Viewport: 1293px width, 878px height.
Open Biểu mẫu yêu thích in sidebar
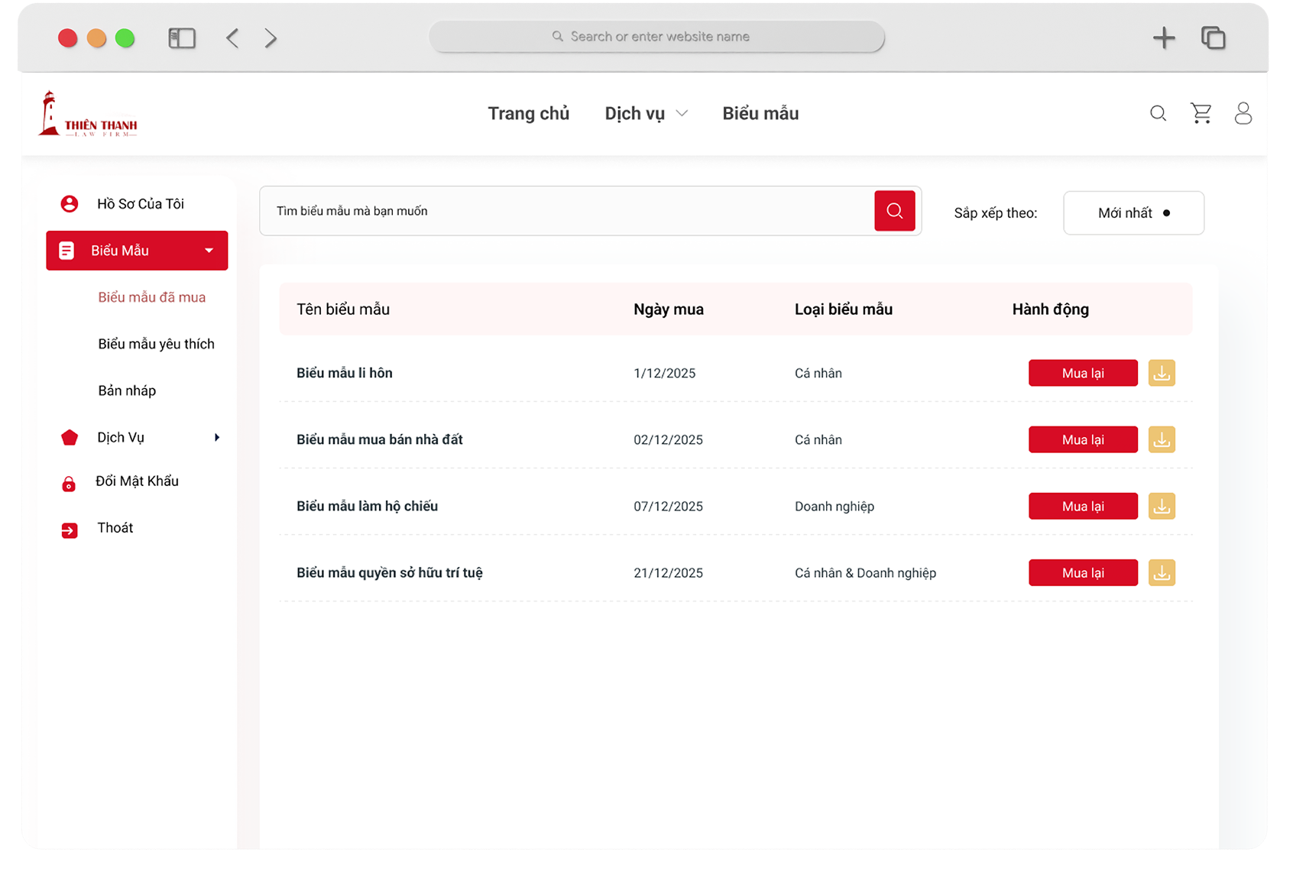(156, 344)
